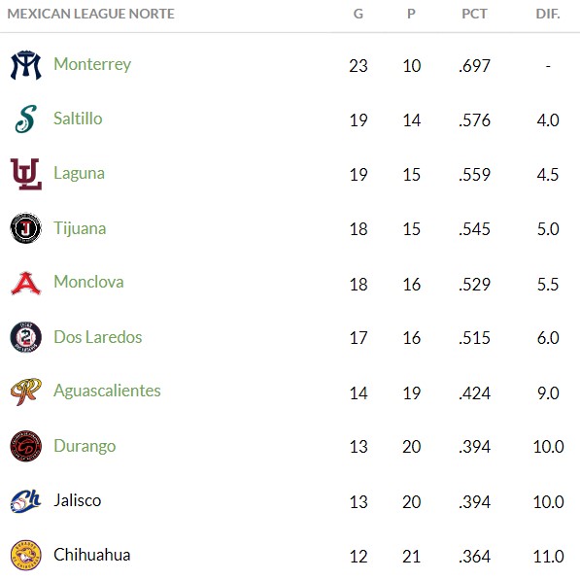Open the Dos Laredos team logo
This screenshot has height=579, width=580.
tap(26, 337)
